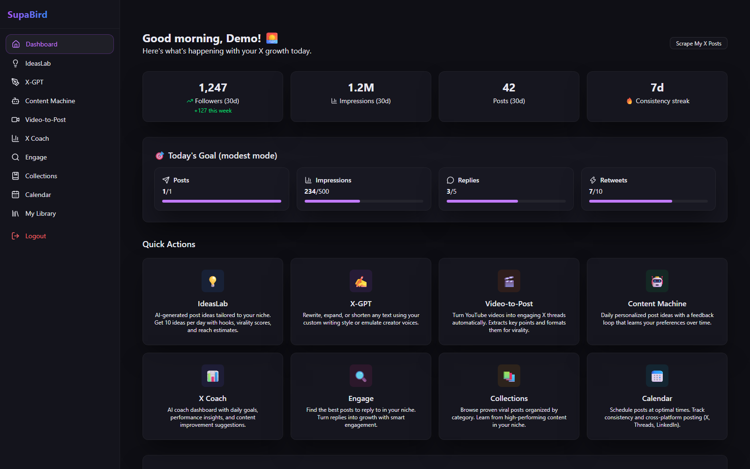Viewport: 750px width, 469px height.
Task: Select X Coach in the sidebar menu
Action: tap(60, 138)
